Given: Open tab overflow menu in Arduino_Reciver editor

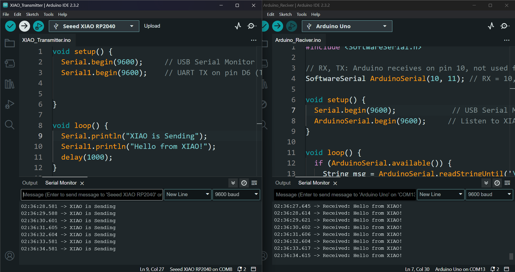Looking at the screenshot, I should point(507,40).
